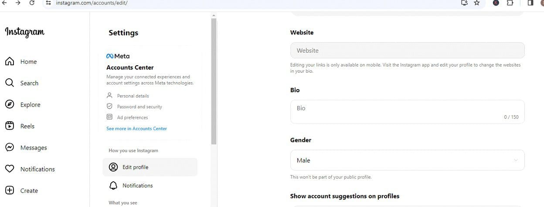544x207 pixels.
Task: Click the 'Show account suggestions on profiles' heading
Action: tap(345, 196)
